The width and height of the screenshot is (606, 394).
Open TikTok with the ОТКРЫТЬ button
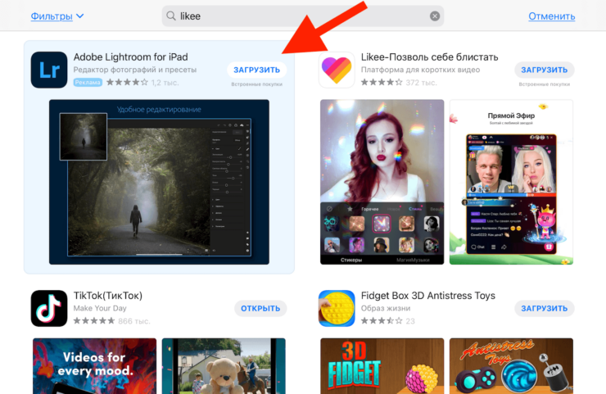point(260,309)
